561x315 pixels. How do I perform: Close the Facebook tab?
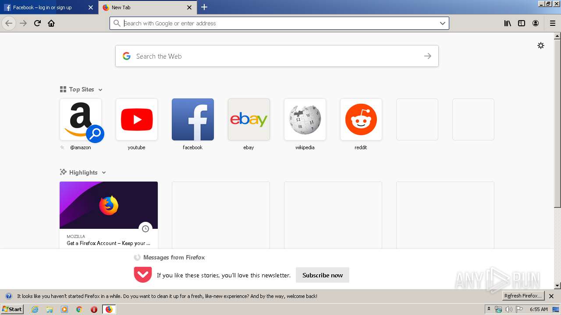pyautogui.click(x=90, y=7)
